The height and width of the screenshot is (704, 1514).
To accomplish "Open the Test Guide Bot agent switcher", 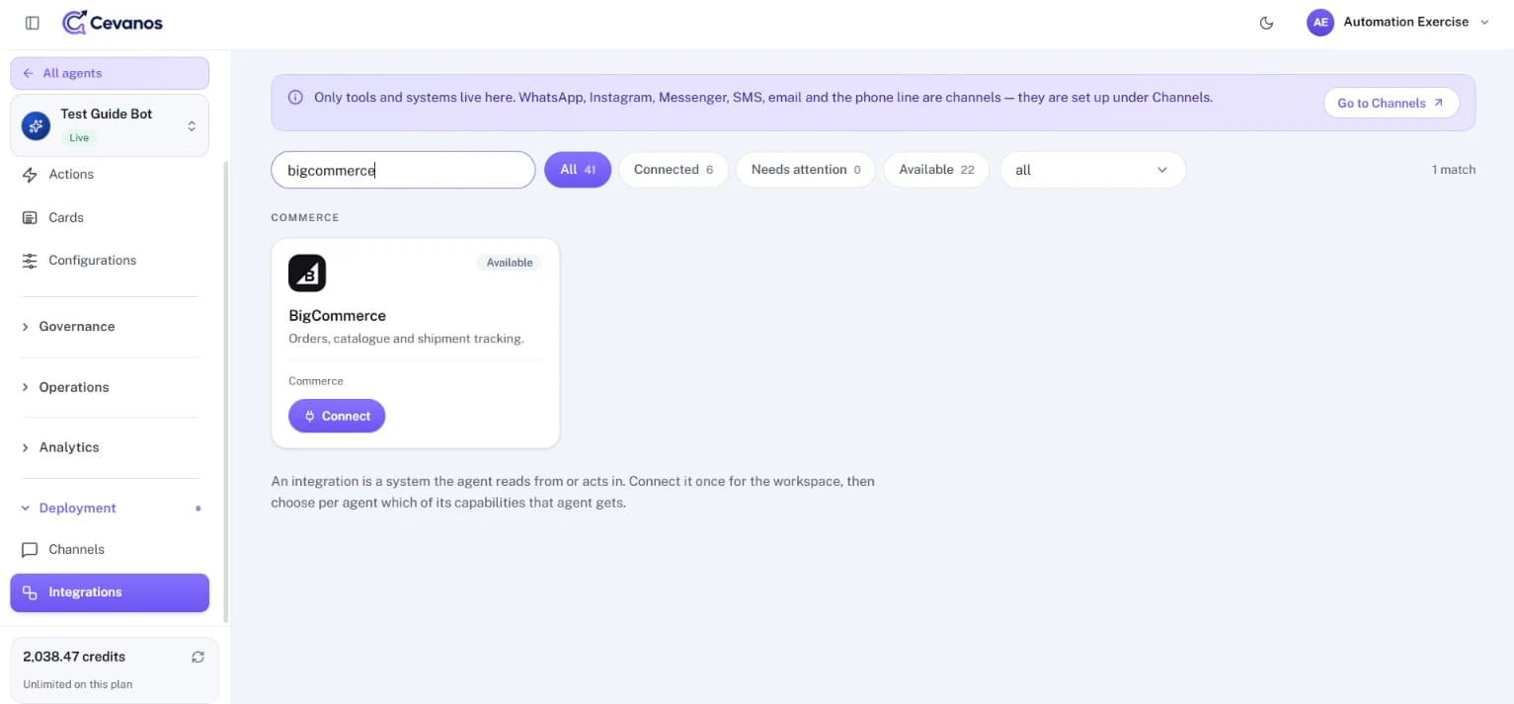I will point(110,125).
